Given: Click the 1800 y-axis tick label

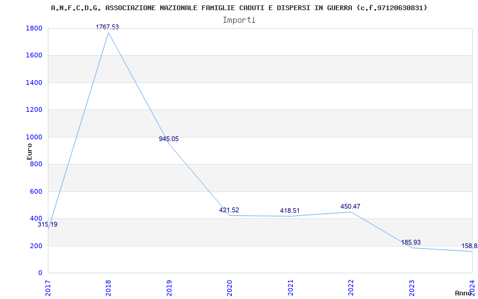Looking at the screenshot, I should click(34, 29).
